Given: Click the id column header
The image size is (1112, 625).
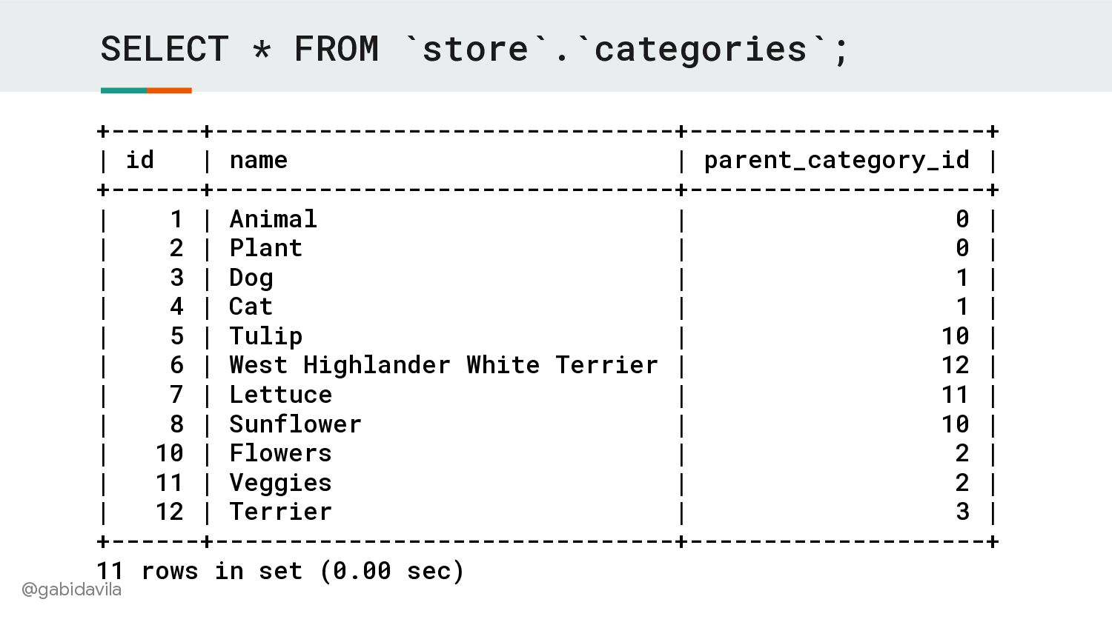Looking at the screenshot, I should [x=140, y=160].
